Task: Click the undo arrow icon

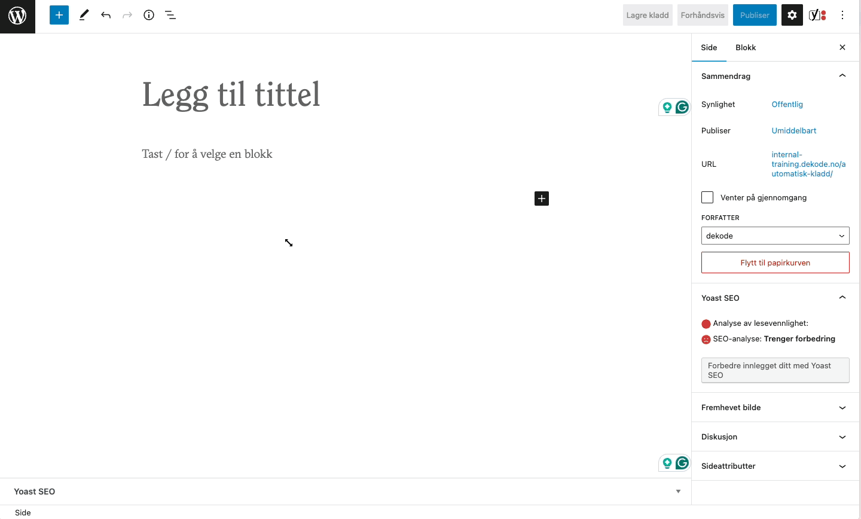Action: pos(106,15)
